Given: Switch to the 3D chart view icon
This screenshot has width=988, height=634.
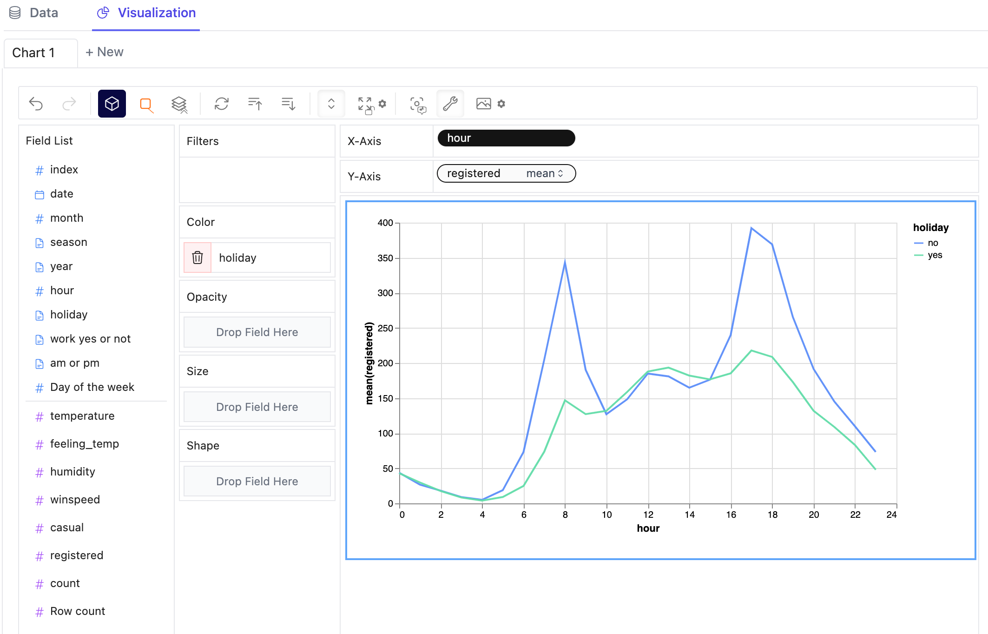Looking at the screenshot, I should (112, 103).
